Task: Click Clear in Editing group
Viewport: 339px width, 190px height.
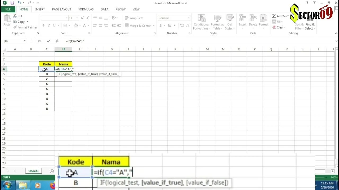Action: click(x=279, y=27)
